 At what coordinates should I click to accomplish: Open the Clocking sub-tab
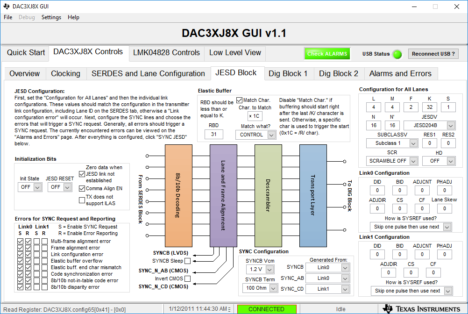[66, 74]
